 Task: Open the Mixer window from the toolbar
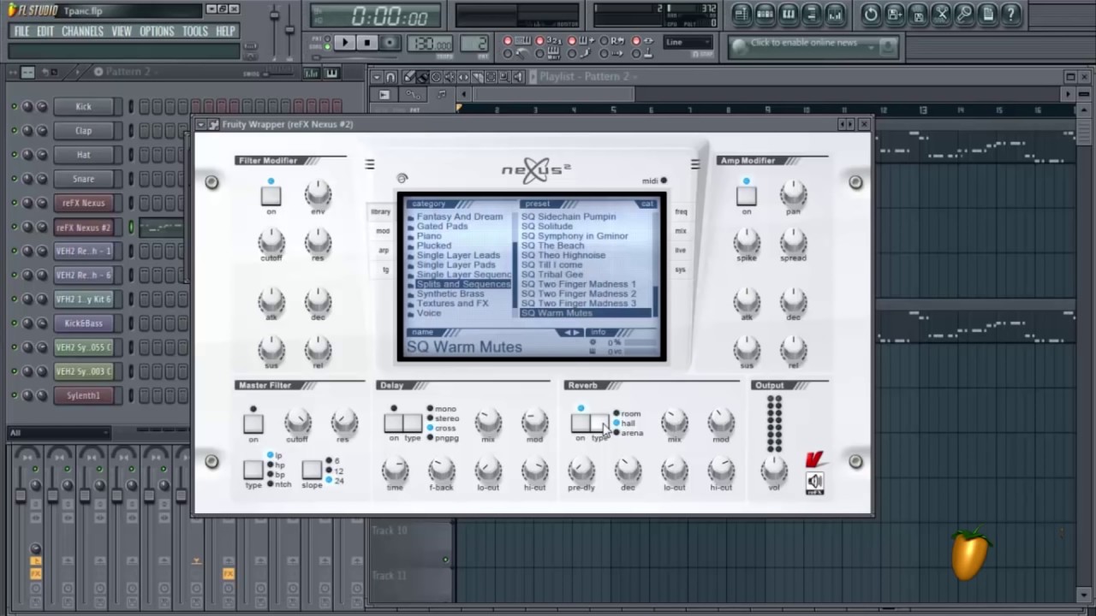(834, 14)
